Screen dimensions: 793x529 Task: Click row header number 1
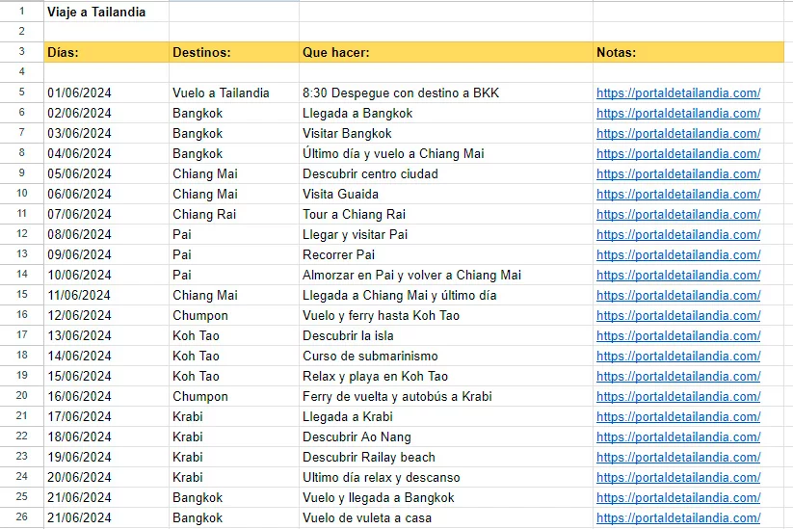[x=22, y=12]
